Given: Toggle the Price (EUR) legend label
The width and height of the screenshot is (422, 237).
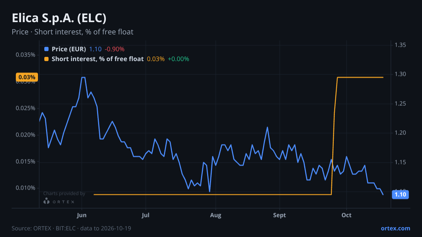Looking at the screenshot, I should 69,49.
